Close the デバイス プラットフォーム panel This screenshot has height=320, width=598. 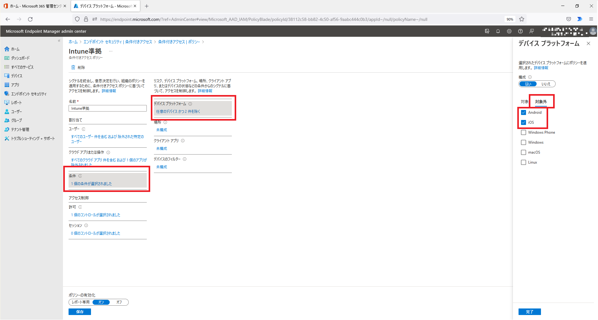coord(588,44)
